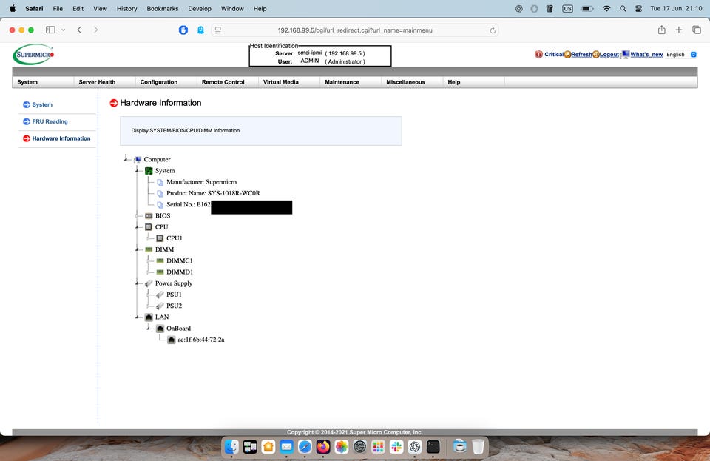Click Safari's forward arrow
The width and height of the screenshot is (710, 461).
click(x=95, y=30)
